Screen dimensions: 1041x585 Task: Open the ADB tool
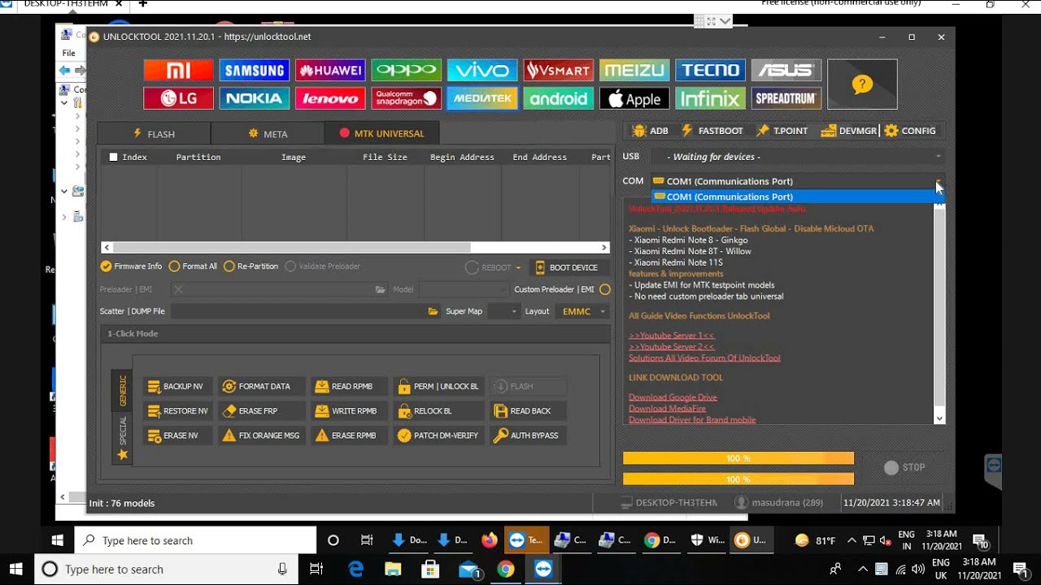(650, 131)
